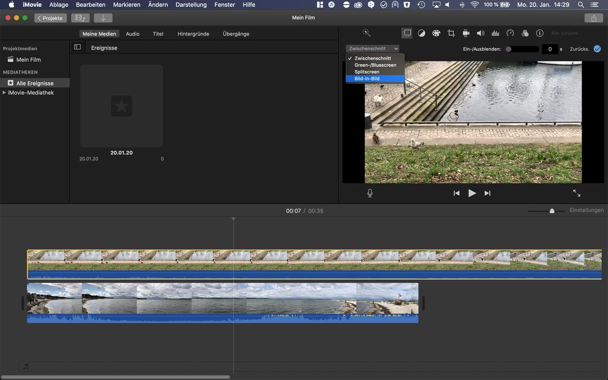Open the Fenster menu
The image size is (608, 380).
pos(224,5)
